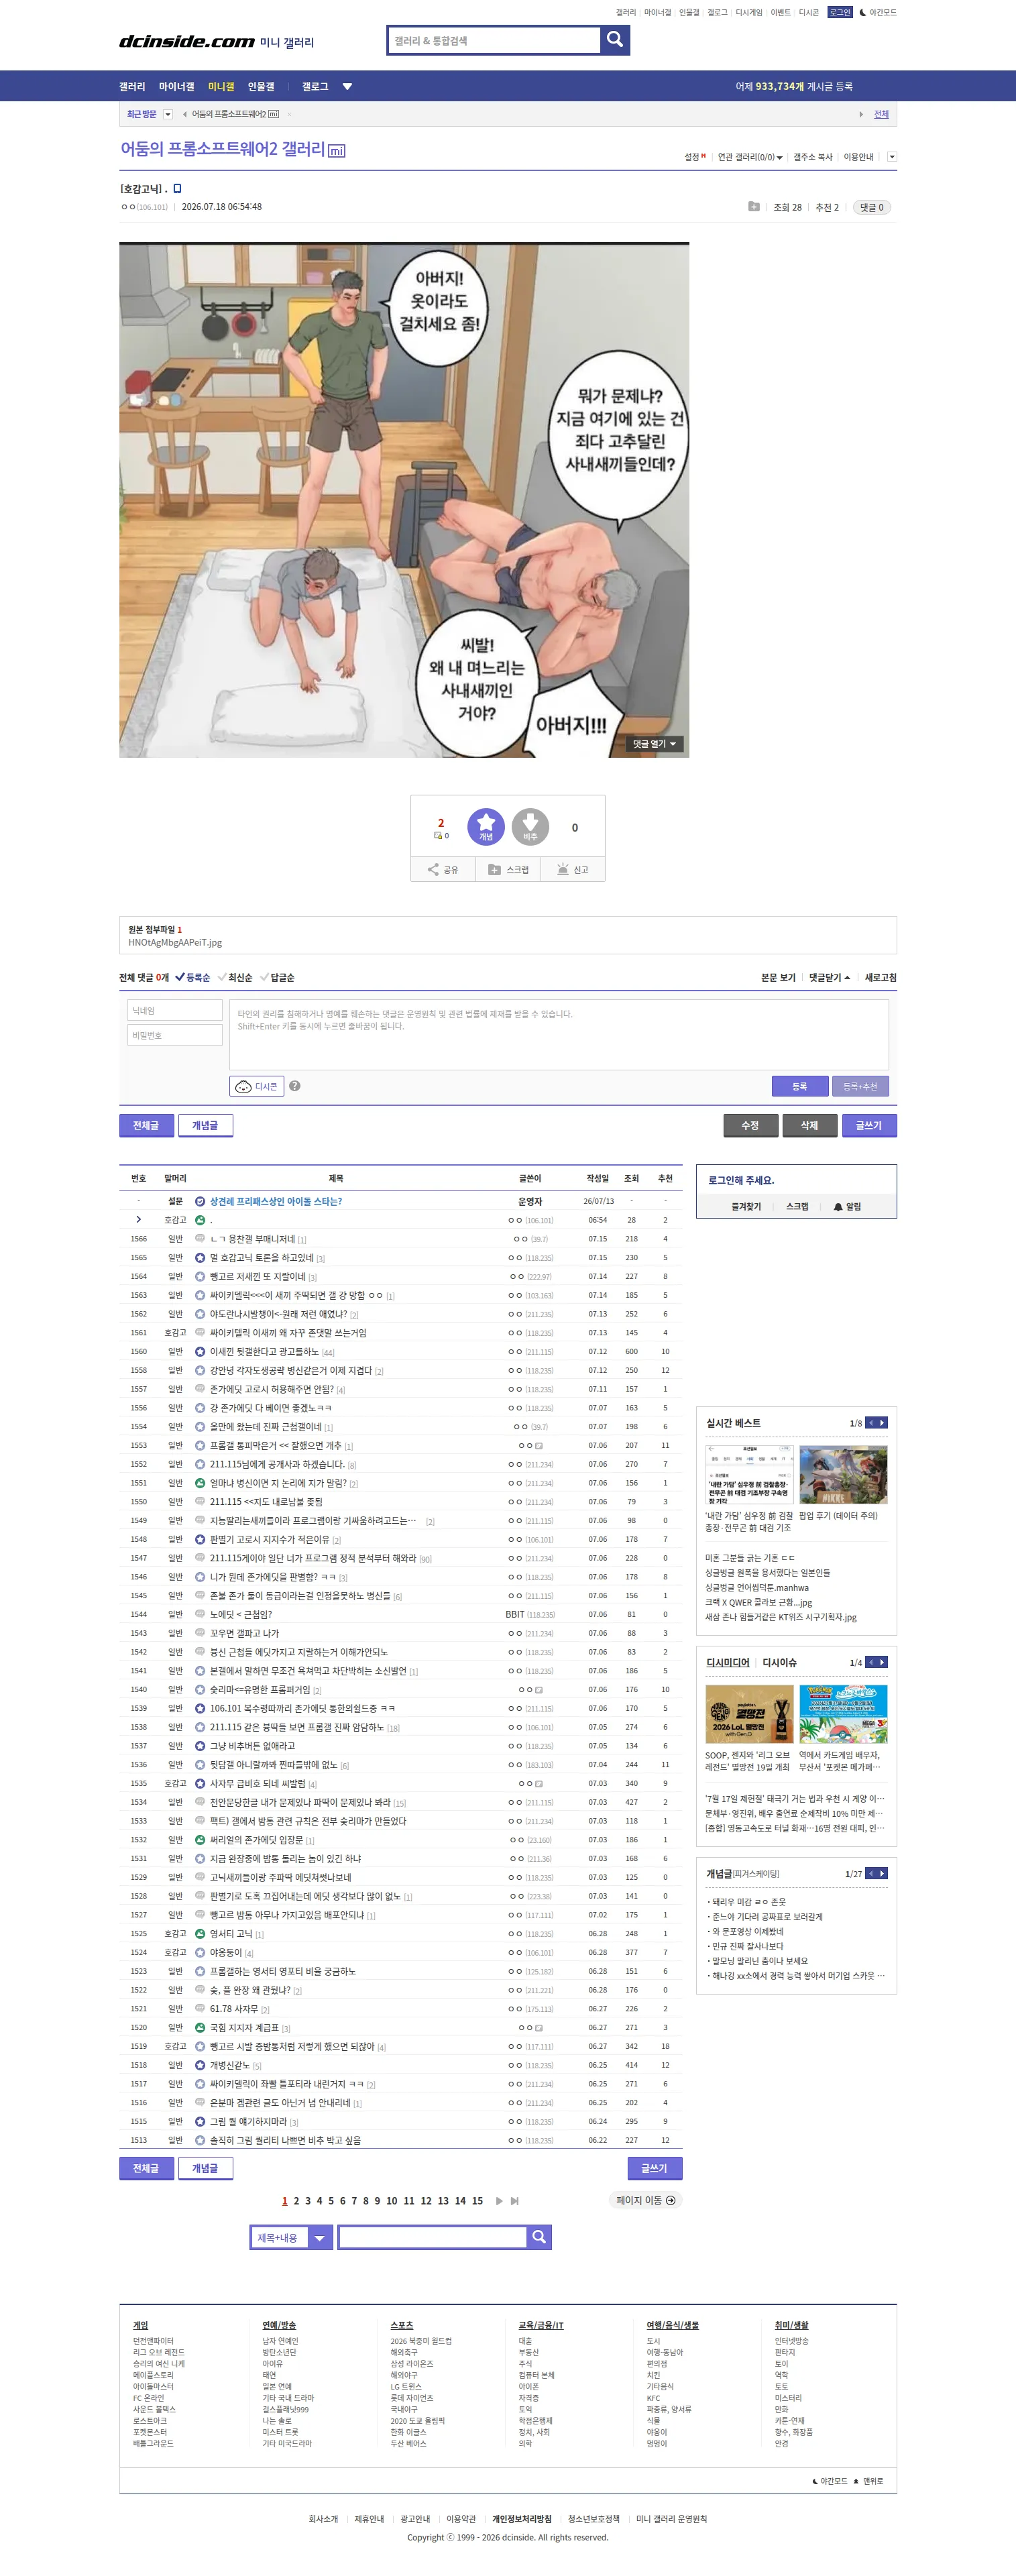Select 등록순 comment sort order
1016x2576 pixels.
click(193, 977)
